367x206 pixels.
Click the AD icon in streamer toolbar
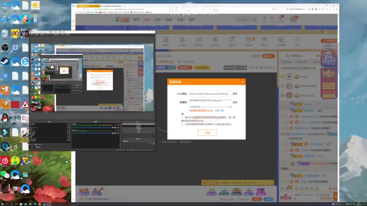(x=199, y=41)
